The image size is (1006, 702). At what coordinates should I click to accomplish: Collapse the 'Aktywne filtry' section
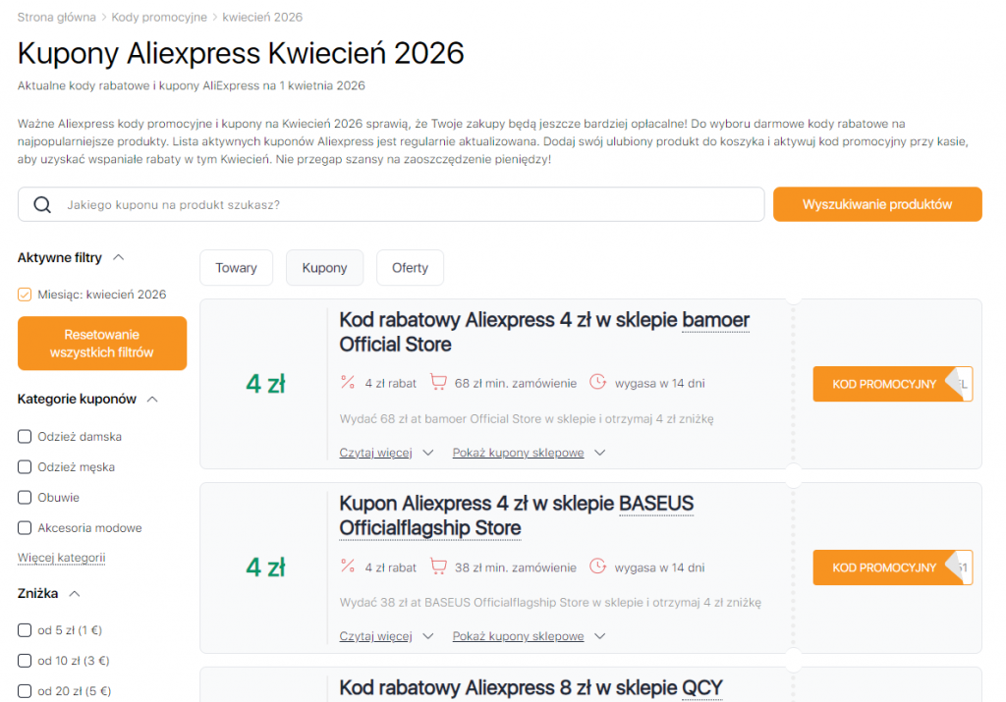pyautogui.click(x=119, y=256)
